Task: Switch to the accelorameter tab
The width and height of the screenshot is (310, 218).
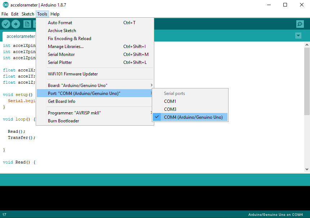Action: (x=21, y=36)
